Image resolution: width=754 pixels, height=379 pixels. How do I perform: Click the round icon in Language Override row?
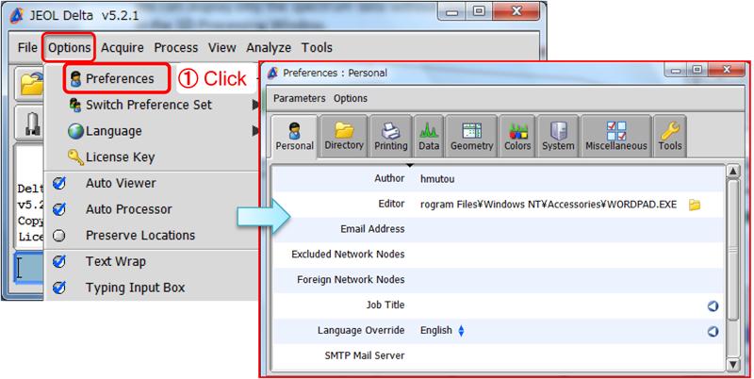713,331
